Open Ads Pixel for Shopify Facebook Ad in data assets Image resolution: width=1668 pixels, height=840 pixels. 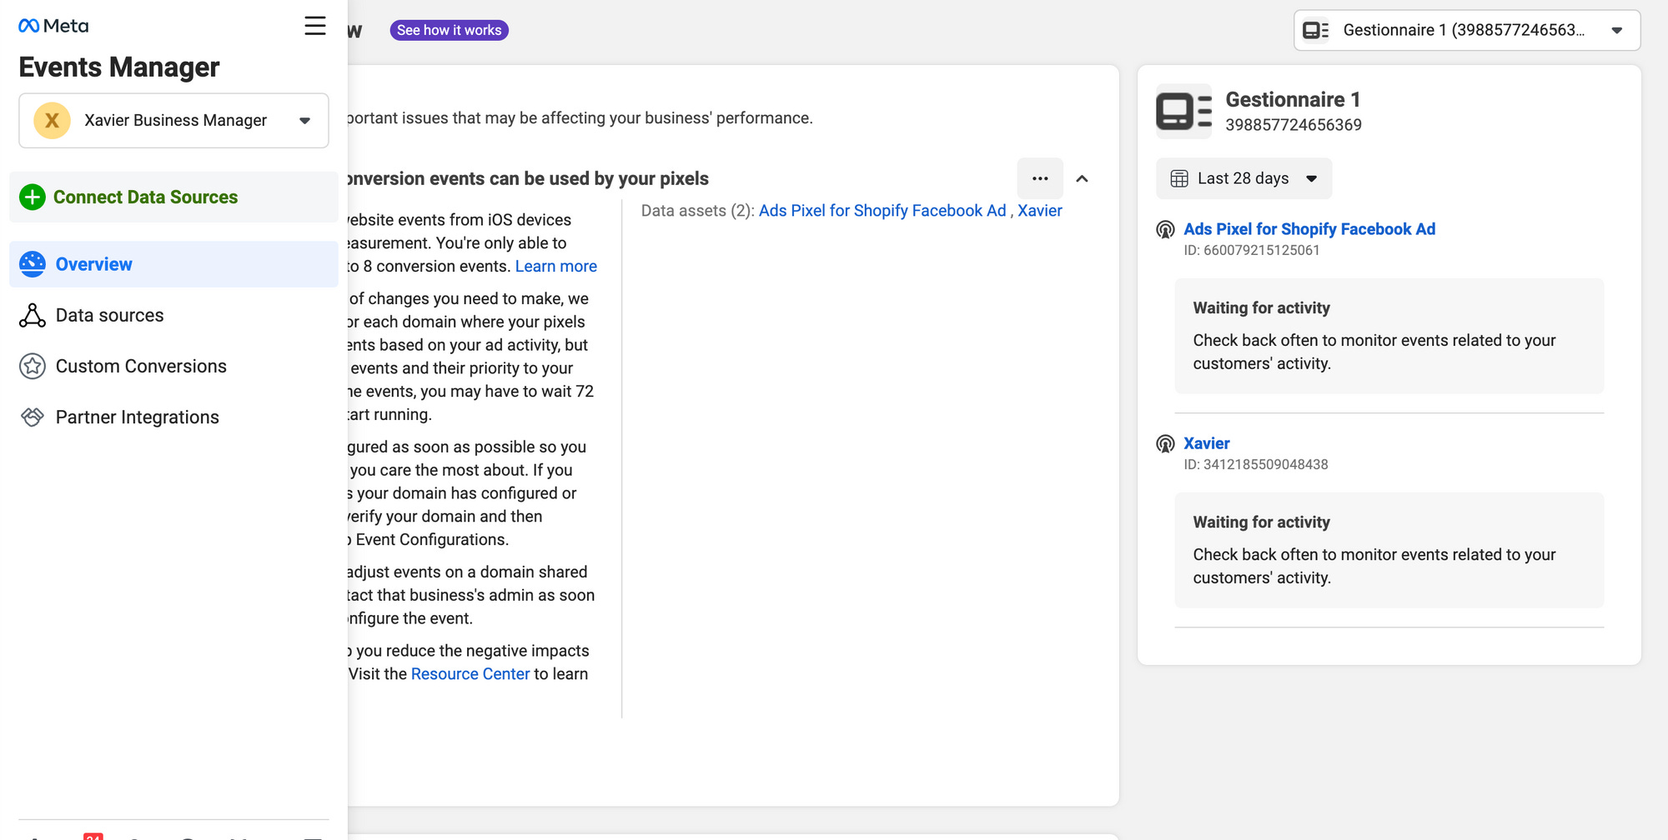(882, 211)
